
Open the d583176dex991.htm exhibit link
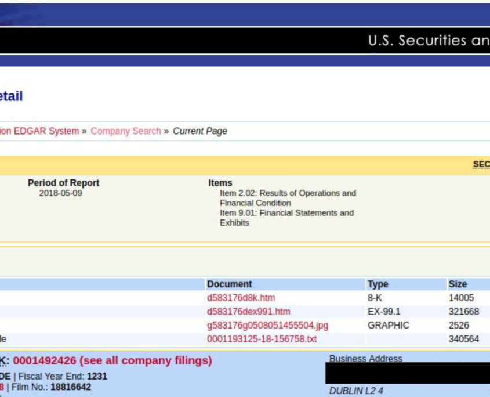click(248, 312)
